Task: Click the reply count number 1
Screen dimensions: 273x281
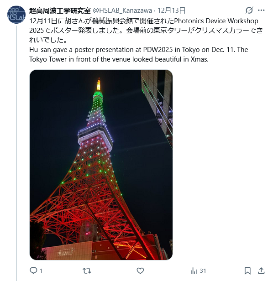Action: pos(41,271)
